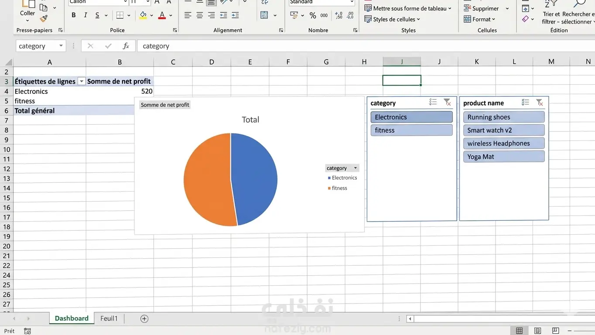The height and width of the screenshot is (335, 595).
Task: Switch to Page Layout view
Action: [537, 331]
